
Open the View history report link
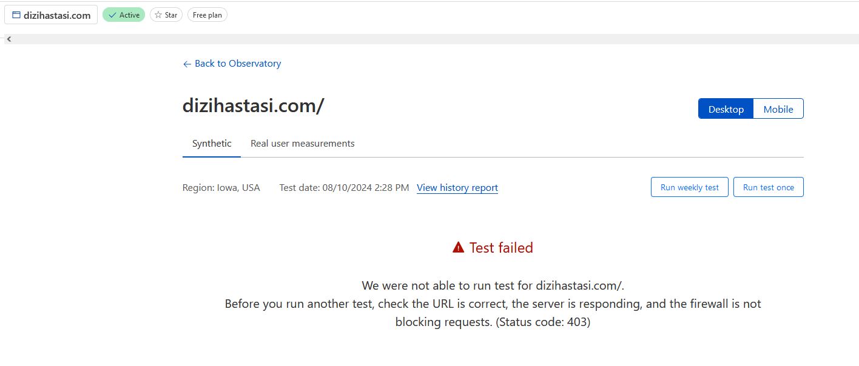(x=457, y=188)
